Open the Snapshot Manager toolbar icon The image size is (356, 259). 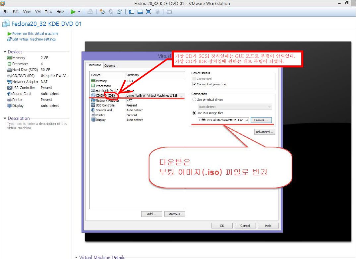click(119, 12)
